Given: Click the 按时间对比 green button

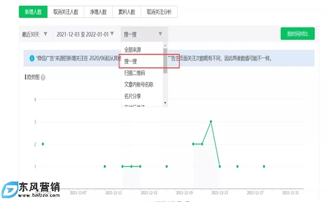Looking at the screenshot, I should (x=298, y=33).
